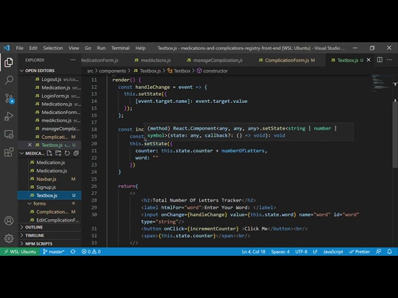
Task: Open the Manage gear icon
Action: coord(9,238)
